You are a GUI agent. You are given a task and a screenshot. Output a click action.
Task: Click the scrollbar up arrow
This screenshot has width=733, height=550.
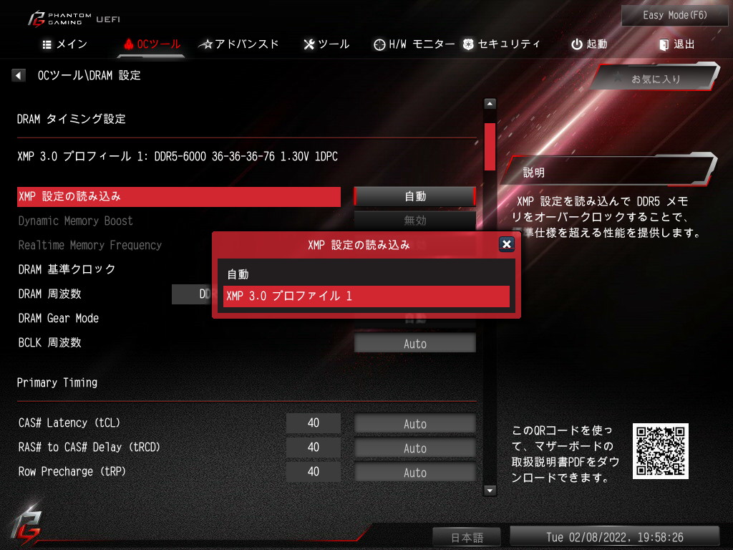click(490, 103)
